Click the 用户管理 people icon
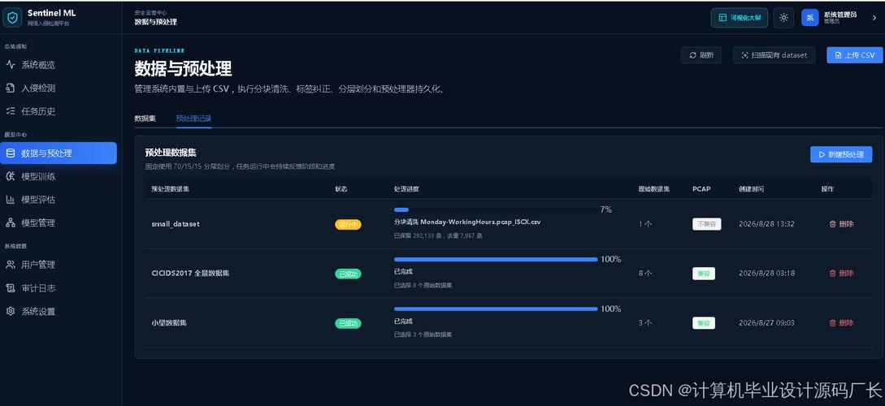The image size is (885, 406). pyautogui.click(x=11, y=265)
